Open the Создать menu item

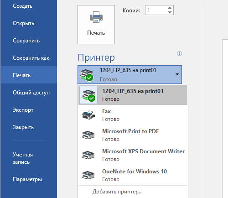tap(22, 6)
